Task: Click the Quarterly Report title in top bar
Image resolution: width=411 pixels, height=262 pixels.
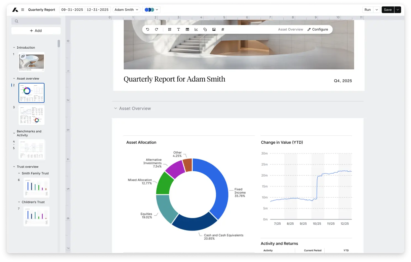Action: point(41,10)
